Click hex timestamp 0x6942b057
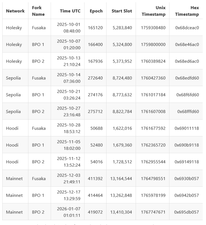This screenshot has width=206, height=225. point(187,195)
